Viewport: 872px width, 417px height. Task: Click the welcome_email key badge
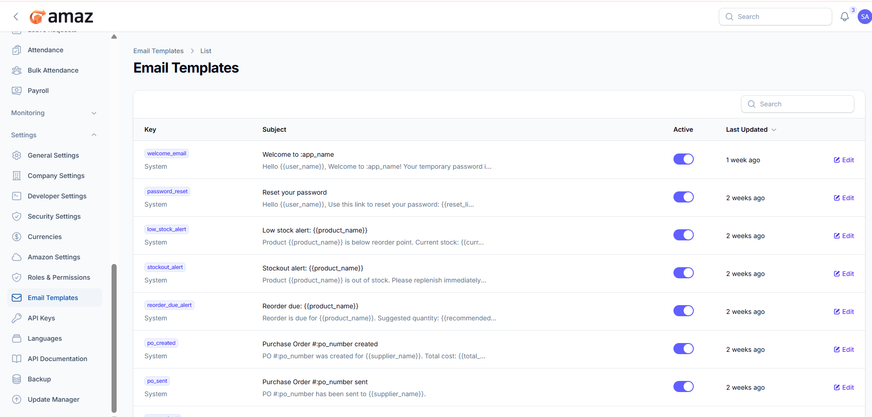167,153
